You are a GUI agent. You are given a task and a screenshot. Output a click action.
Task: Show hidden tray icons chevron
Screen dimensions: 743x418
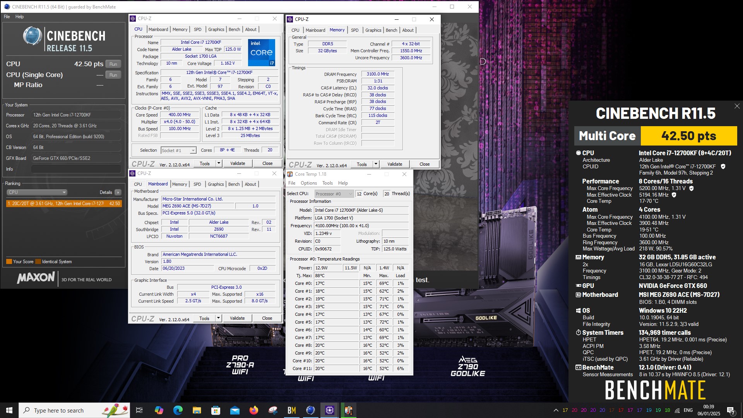556,410
